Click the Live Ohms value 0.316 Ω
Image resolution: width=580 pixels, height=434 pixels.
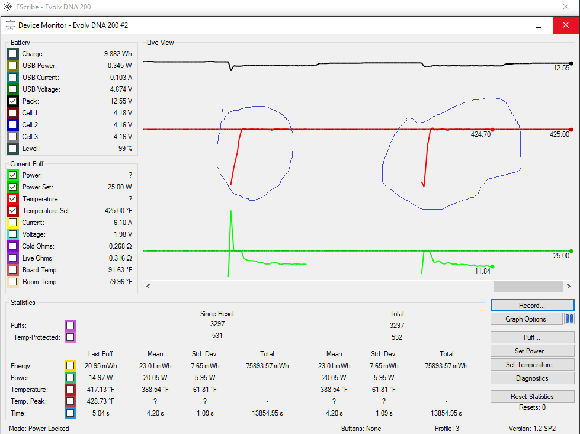[x=120, y=258]
